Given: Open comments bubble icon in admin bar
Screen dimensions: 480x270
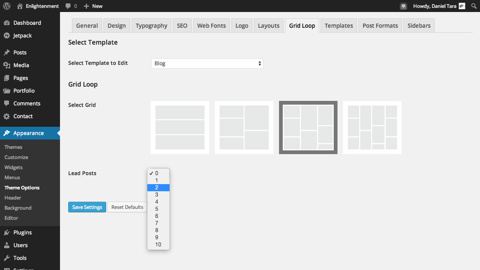Looking at the screenshot, I should pos(68,6).
